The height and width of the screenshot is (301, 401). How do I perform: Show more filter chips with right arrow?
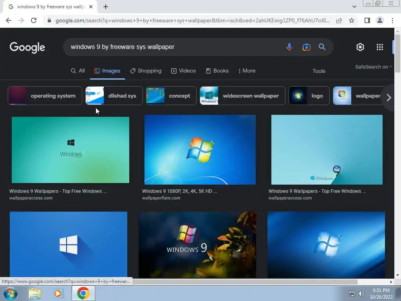[389, 98]
